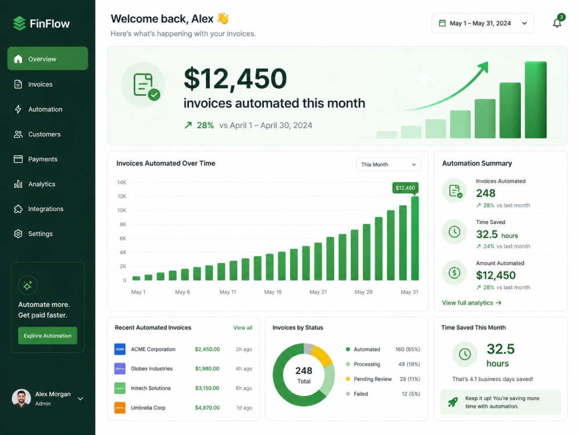The width and height of the screenshot is (580, 435).
Task: Click the View all link for recent invoices
Action: pos(242,328)
